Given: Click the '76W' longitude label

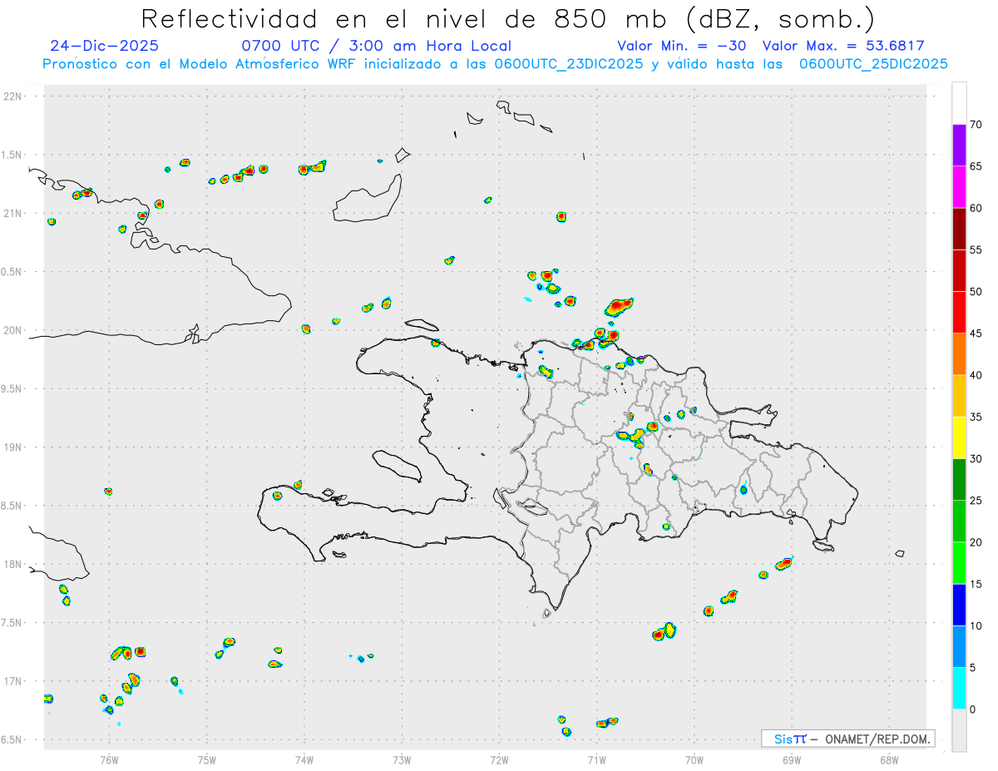Looking at the screenshot, I should (x=109, y=759).
